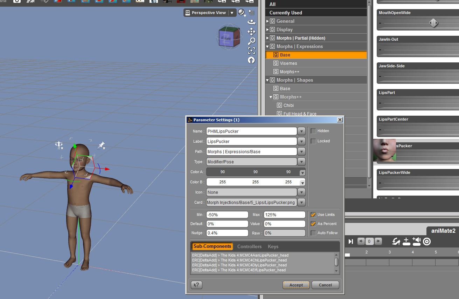Click the Nudge value input field
This screenshot has height=299, width=459.
click(x=227, y=233)
